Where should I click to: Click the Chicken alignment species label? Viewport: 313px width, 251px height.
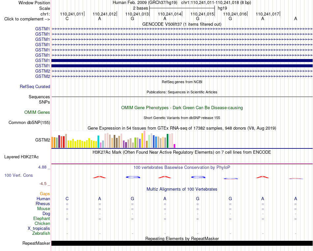click(42, 223)
